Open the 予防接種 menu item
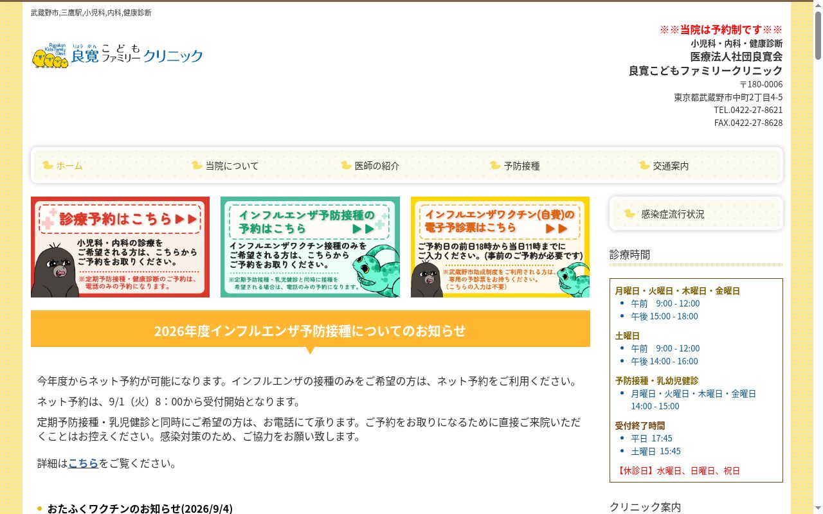Viewport: 823px width, 514px height. coord(521,166)
